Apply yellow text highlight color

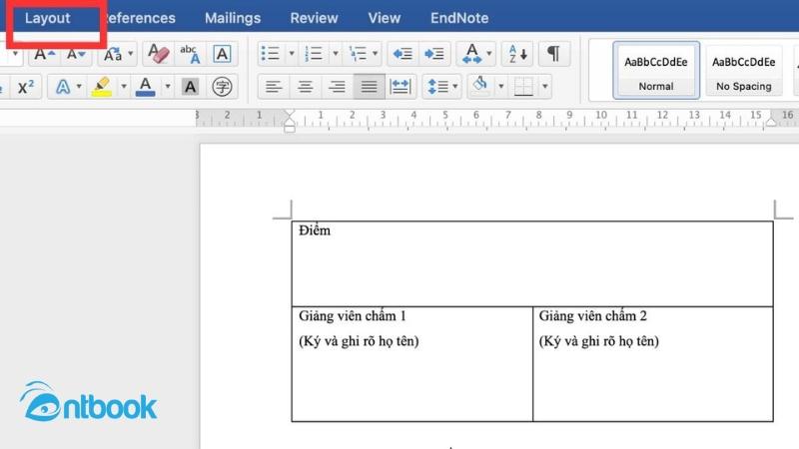(102, 87)
